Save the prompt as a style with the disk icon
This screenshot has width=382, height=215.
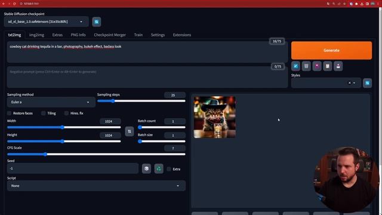[338, 66]
